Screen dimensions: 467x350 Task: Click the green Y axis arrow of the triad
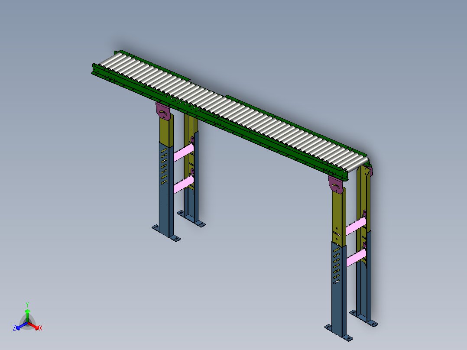27,315
